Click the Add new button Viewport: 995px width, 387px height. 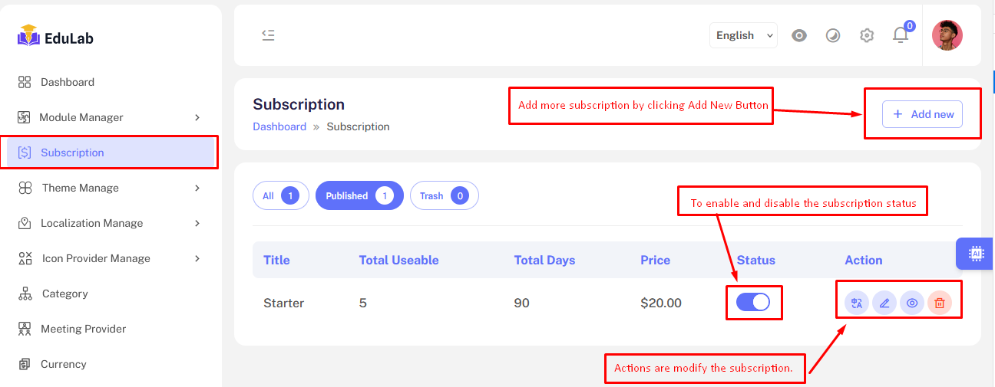(x=922, y=114)
